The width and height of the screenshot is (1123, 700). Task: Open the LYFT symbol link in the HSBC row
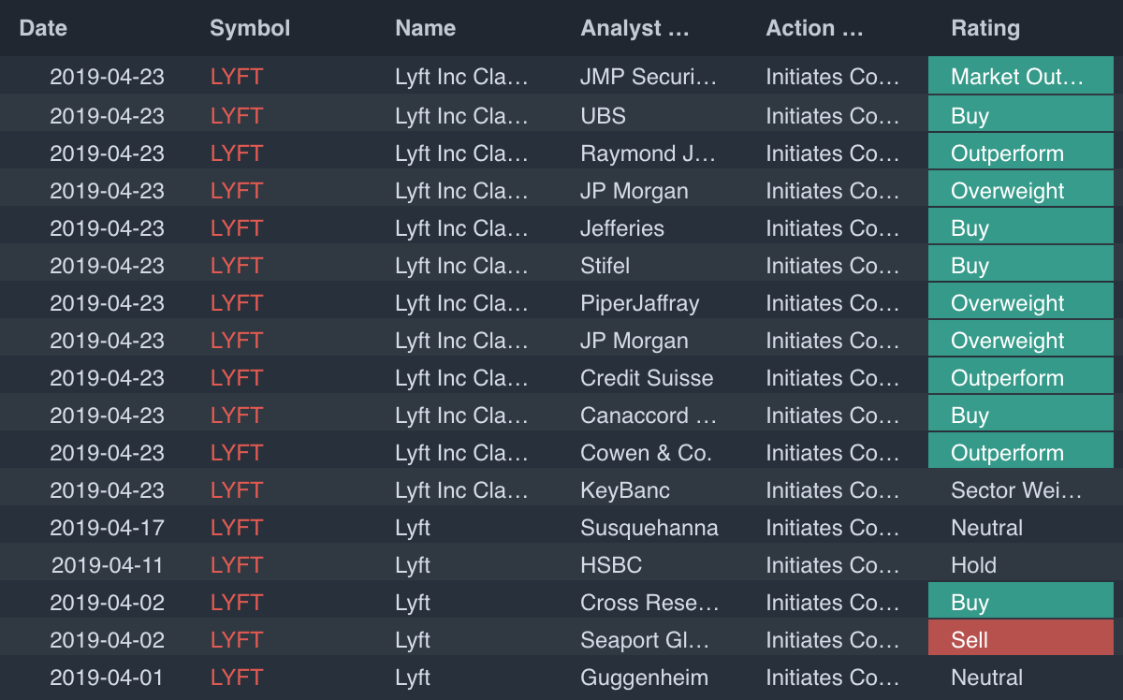click(x=237, y=565)
